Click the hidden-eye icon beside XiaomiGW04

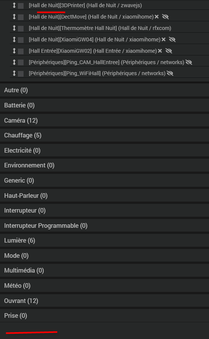coord(172,39)
